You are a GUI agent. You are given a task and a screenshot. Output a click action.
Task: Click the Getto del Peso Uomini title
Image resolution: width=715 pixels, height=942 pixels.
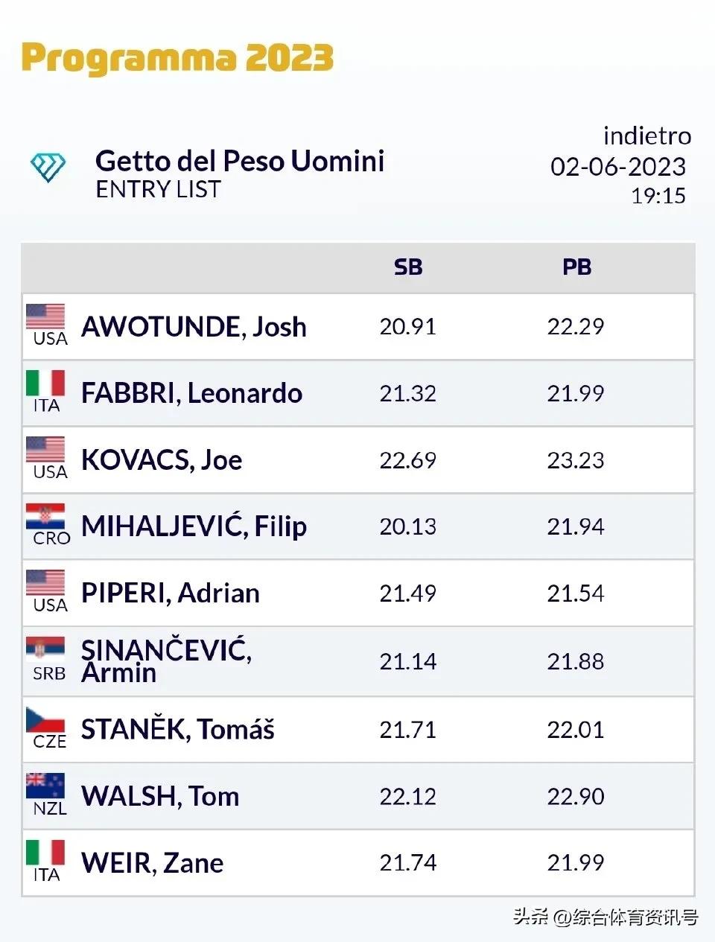[240, 161]
